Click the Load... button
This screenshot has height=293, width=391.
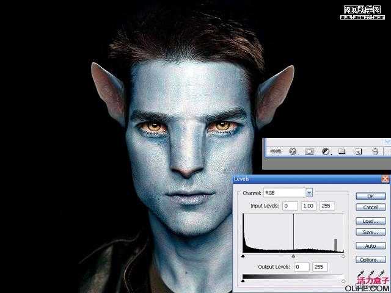[x=371, y=221]
